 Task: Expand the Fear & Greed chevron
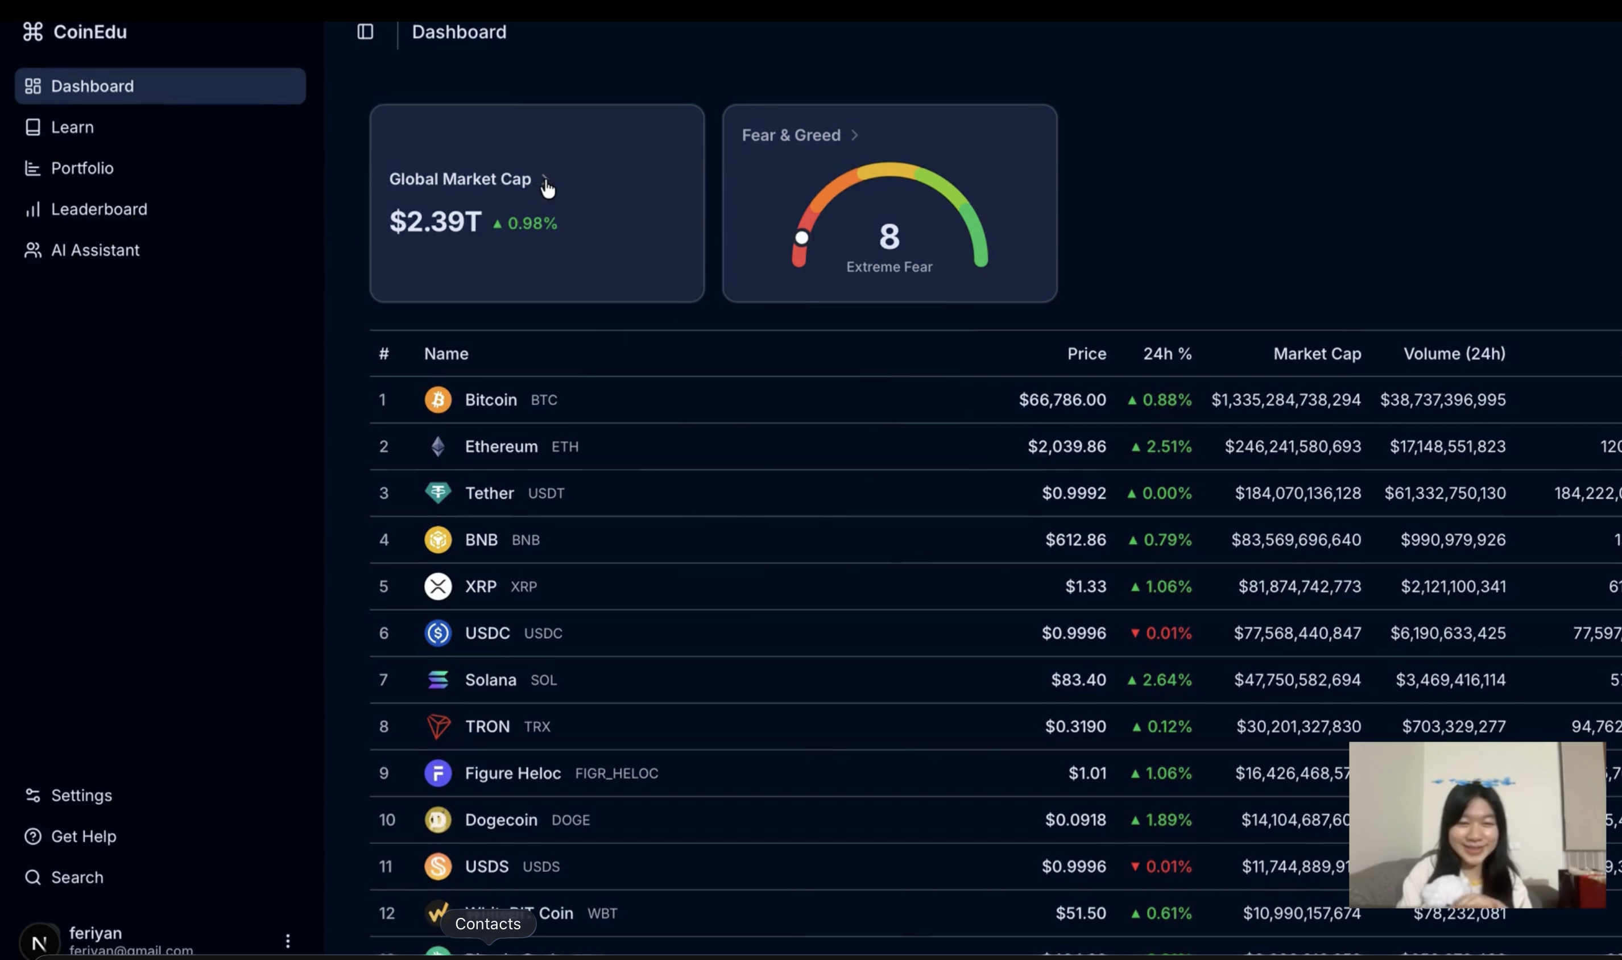855,135
